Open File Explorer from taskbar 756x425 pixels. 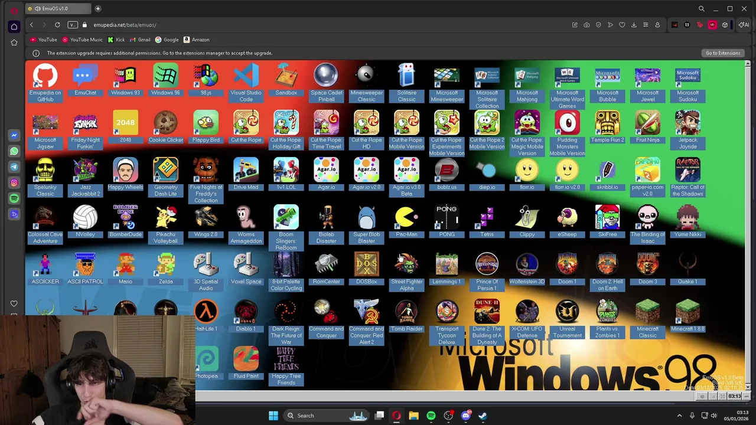pyautogui.click(x=413, y=416)
